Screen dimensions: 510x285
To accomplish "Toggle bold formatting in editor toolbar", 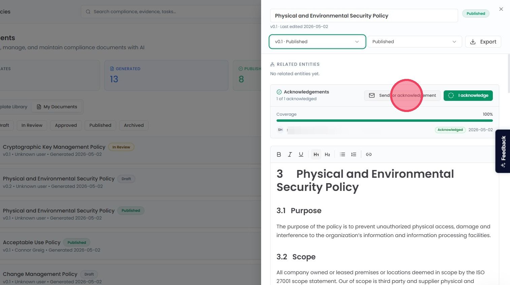I will (x=279, y=154).
